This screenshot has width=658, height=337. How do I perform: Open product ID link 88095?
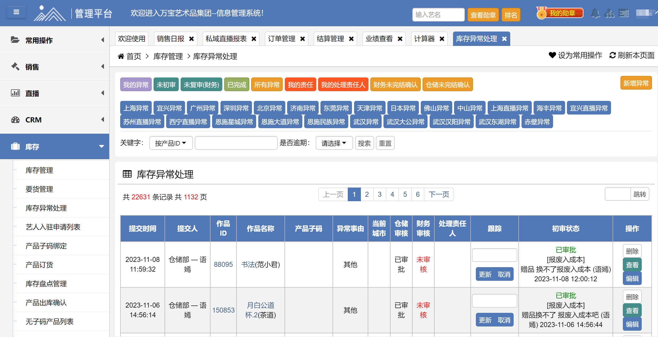[x=223, y=264]
